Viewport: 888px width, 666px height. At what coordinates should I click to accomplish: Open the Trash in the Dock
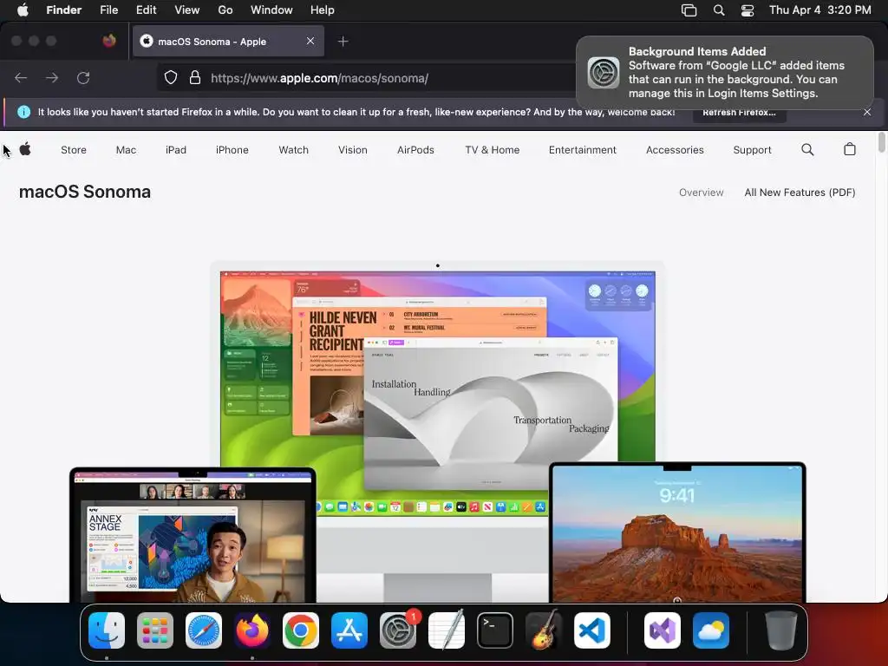pos(781,630)
